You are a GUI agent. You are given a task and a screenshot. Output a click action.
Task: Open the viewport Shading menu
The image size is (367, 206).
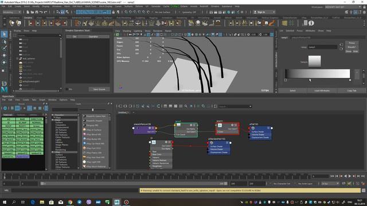[127, 31]
